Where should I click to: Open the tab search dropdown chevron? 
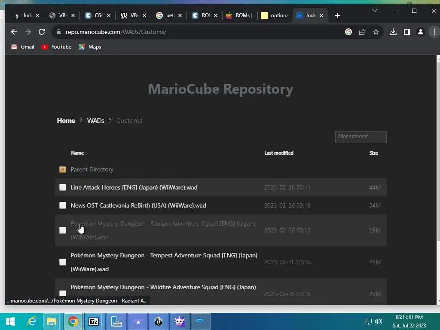374,11
